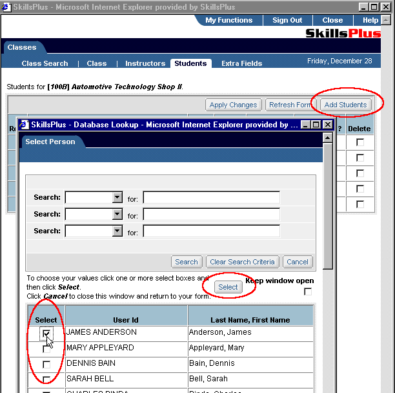The height and width of the screenshot is (393, 395).
Task: Toggle the Keep window open checkbox
Action: click(308, 292)
